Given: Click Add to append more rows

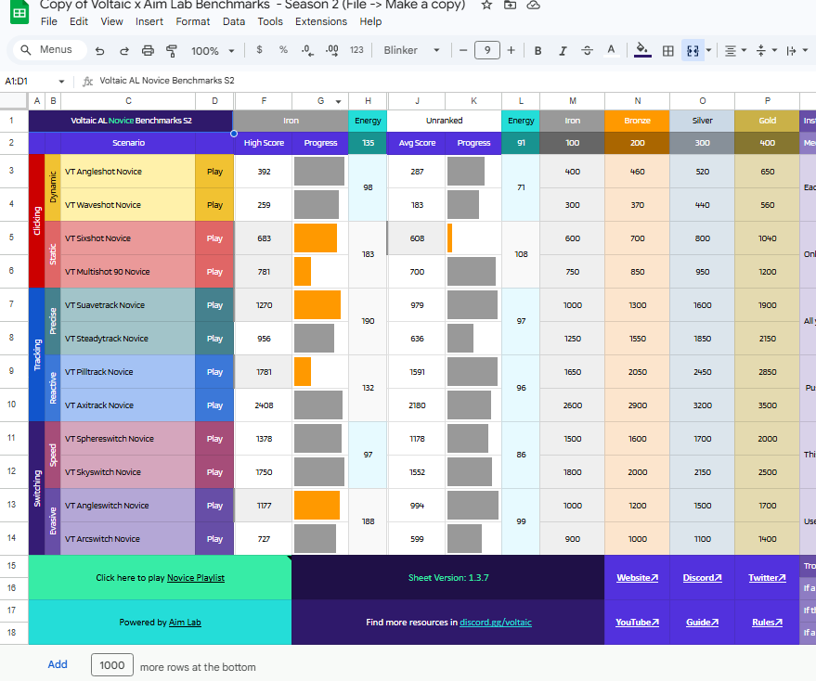Looking at the screenshot, I should [x=58, y=664].
